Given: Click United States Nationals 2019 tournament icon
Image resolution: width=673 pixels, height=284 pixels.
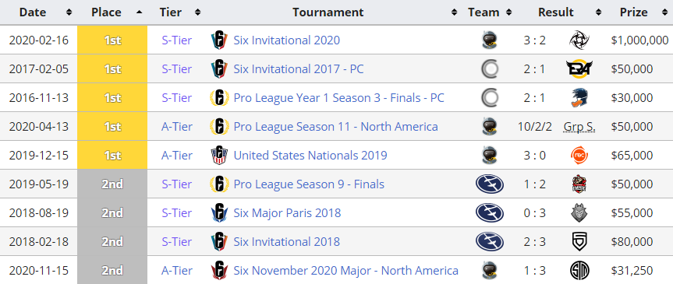Looking at the screenshot, I should [219, 155].
